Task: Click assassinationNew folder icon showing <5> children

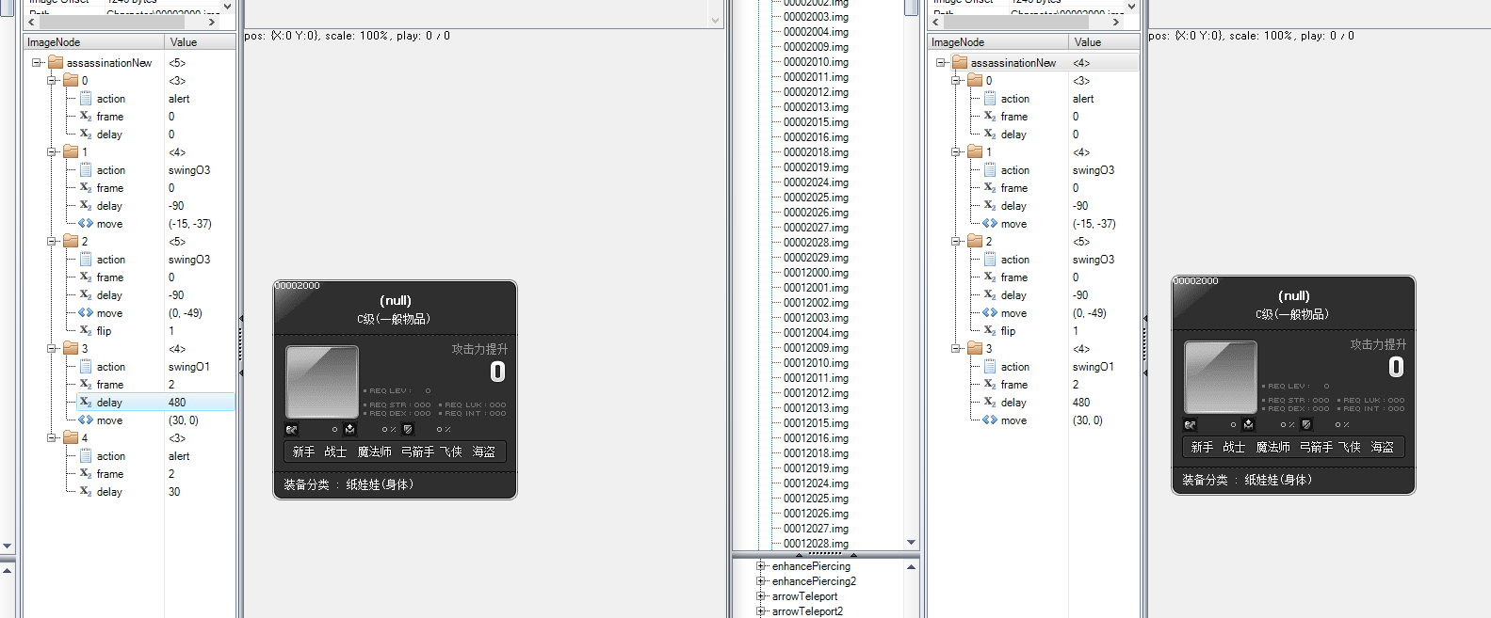Action: [x=56, y=63]
